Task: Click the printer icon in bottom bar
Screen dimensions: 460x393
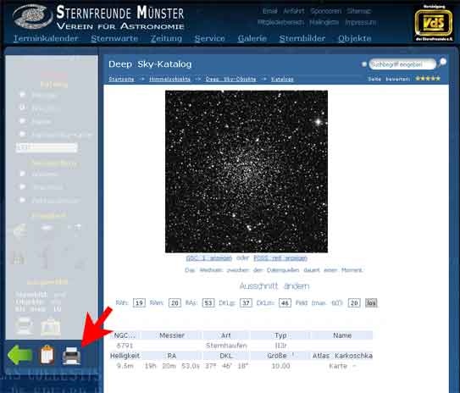Action: (71, 355)
